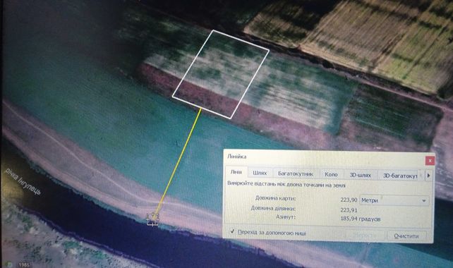Toggle the Перехід за допомогою миші checkbox
This screenshot has width=453, height=268.
coord(233,231)
